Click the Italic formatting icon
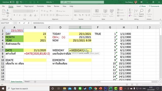The image size is (162, 91). click(x=17, y=15)
